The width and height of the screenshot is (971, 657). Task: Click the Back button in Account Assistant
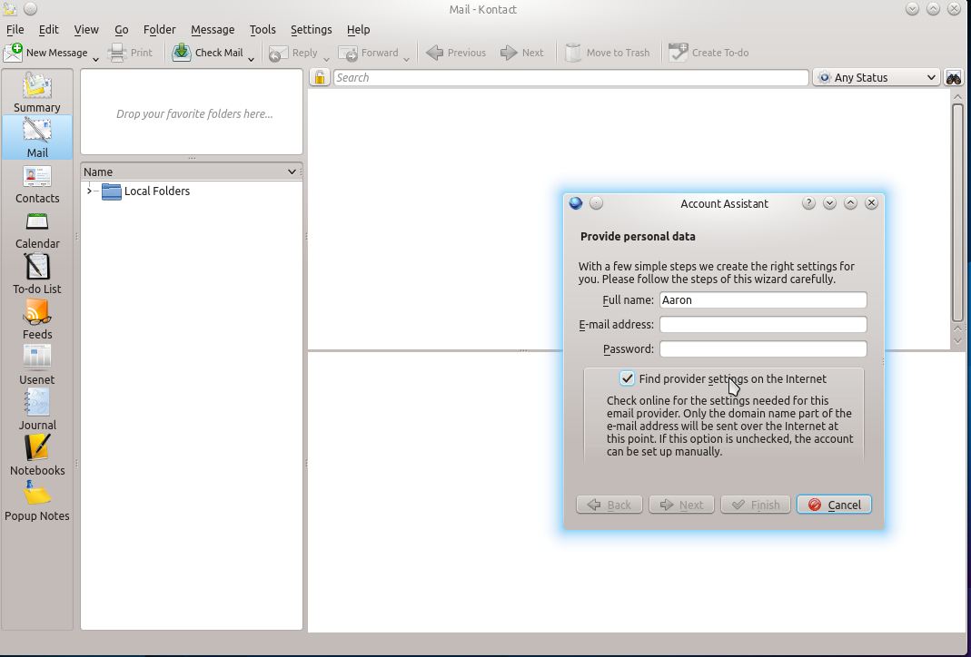[609, 505]
